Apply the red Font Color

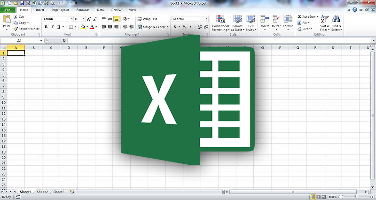[92, 27]
